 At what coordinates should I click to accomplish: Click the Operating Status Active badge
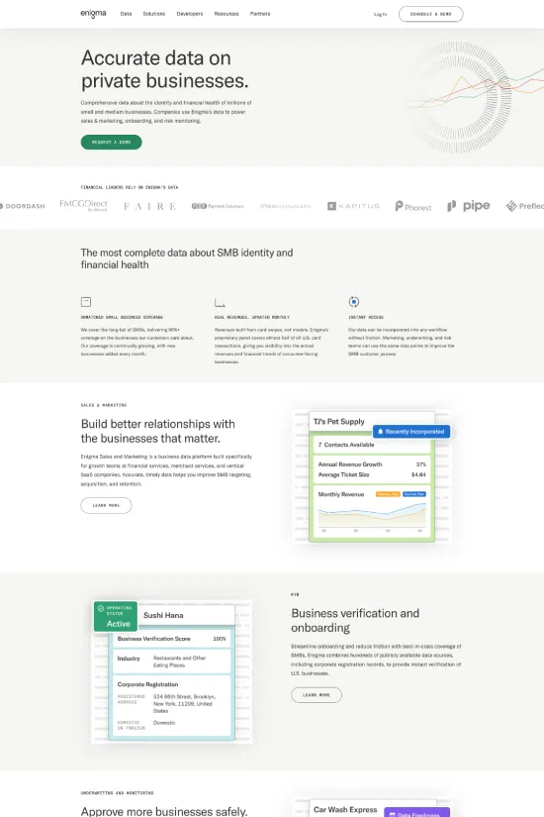click(x=116, y=616)
